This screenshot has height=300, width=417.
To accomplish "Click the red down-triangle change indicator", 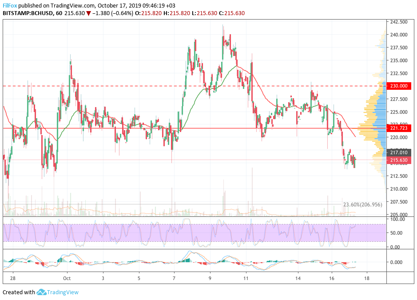I will (x=88, y=13).
